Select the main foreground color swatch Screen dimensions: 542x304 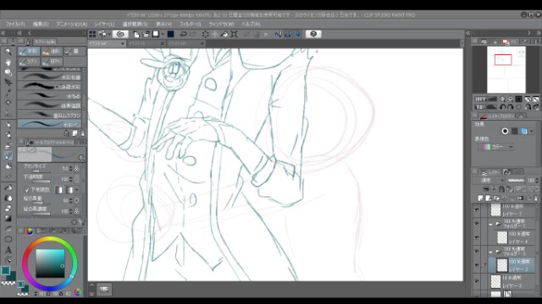point(6,270)
